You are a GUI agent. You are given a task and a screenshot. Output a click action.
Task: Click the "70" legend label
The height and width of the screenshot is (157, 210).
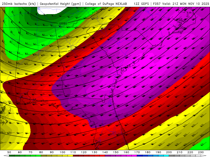[30, 152]
